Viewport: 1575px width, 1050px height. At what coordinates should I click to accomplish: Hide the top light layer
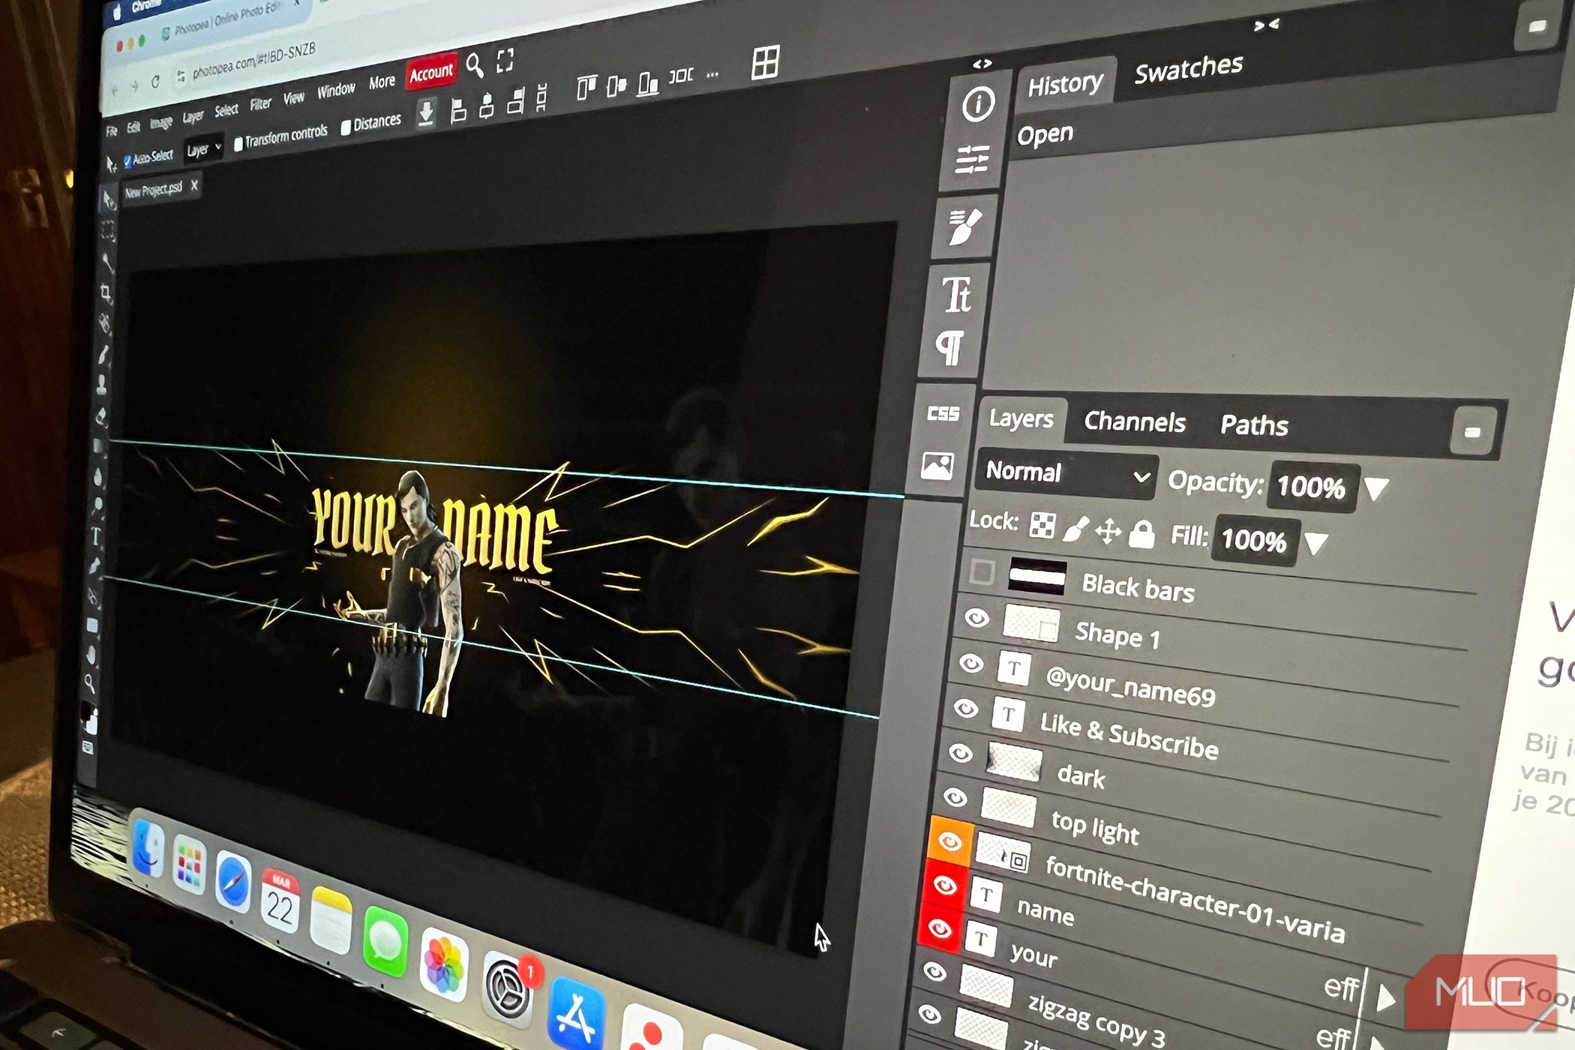pos(955,797)
